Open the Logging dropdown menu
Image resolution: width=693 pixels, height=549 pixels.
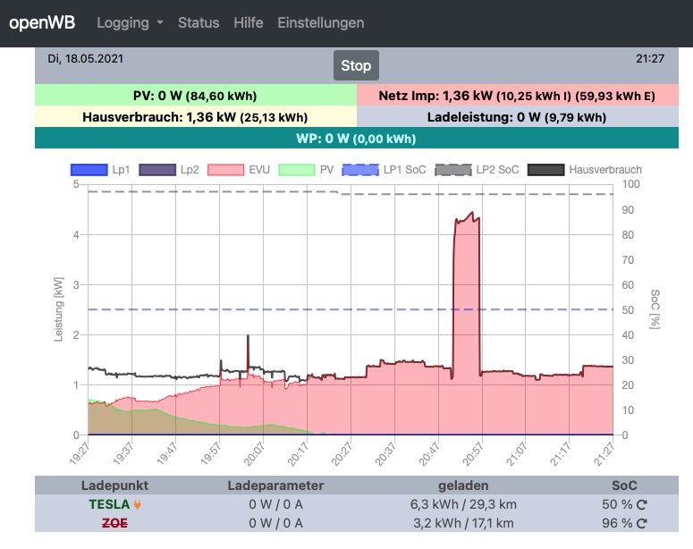(x=130, y=22)
